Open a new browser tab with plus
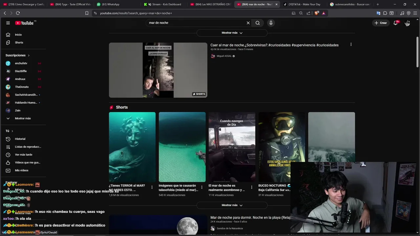 pos(378,4)
